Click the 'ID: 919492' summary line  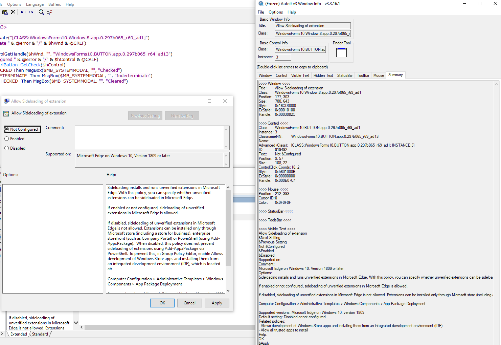273,150
